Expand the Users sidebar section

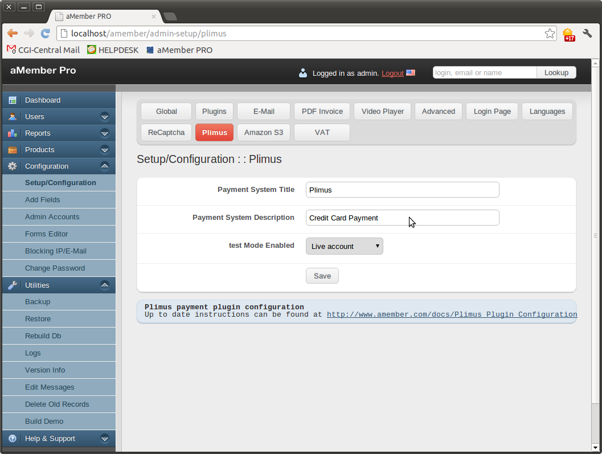(x=105, y=117)
